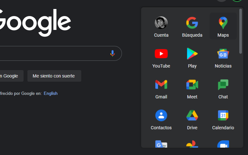Open the Google Play app
Image resolution: width=248 pixels, height=155 pixels.
pyautogui.click(x=192, y=57)
